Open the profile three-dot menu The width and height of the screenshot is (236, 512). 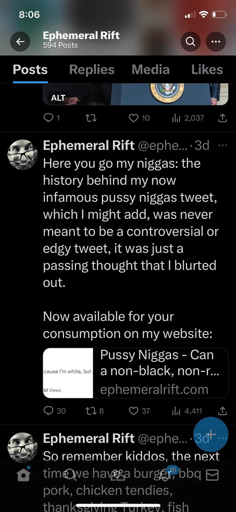pyautogui.click(x=216, y=42)
